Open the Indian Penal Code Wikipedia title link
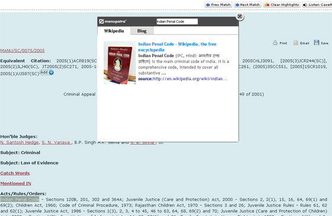The height and width of the screenshot is (216, 332). 177,47
